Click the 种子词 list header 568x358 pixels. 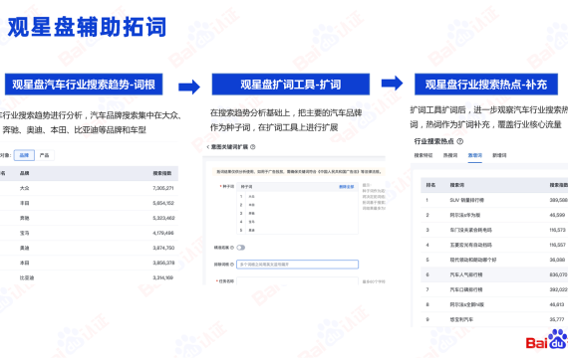[297, 187]
